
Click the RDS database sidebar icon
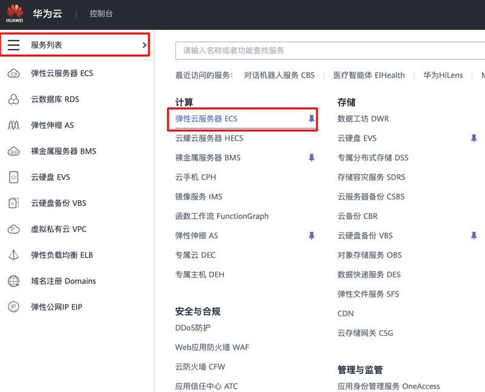(x=13, y=100)
